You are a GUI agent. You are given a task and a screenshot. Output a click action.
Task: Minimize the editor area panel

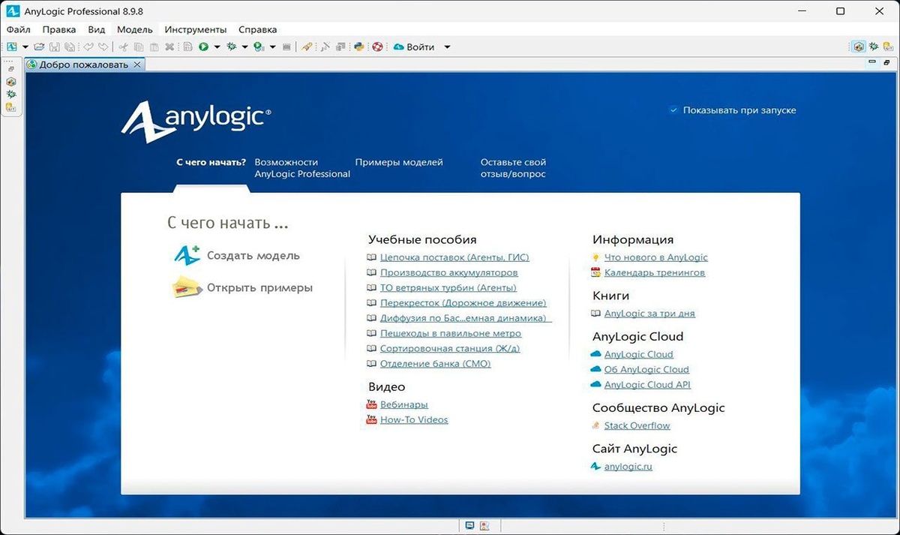coord(872,62)
